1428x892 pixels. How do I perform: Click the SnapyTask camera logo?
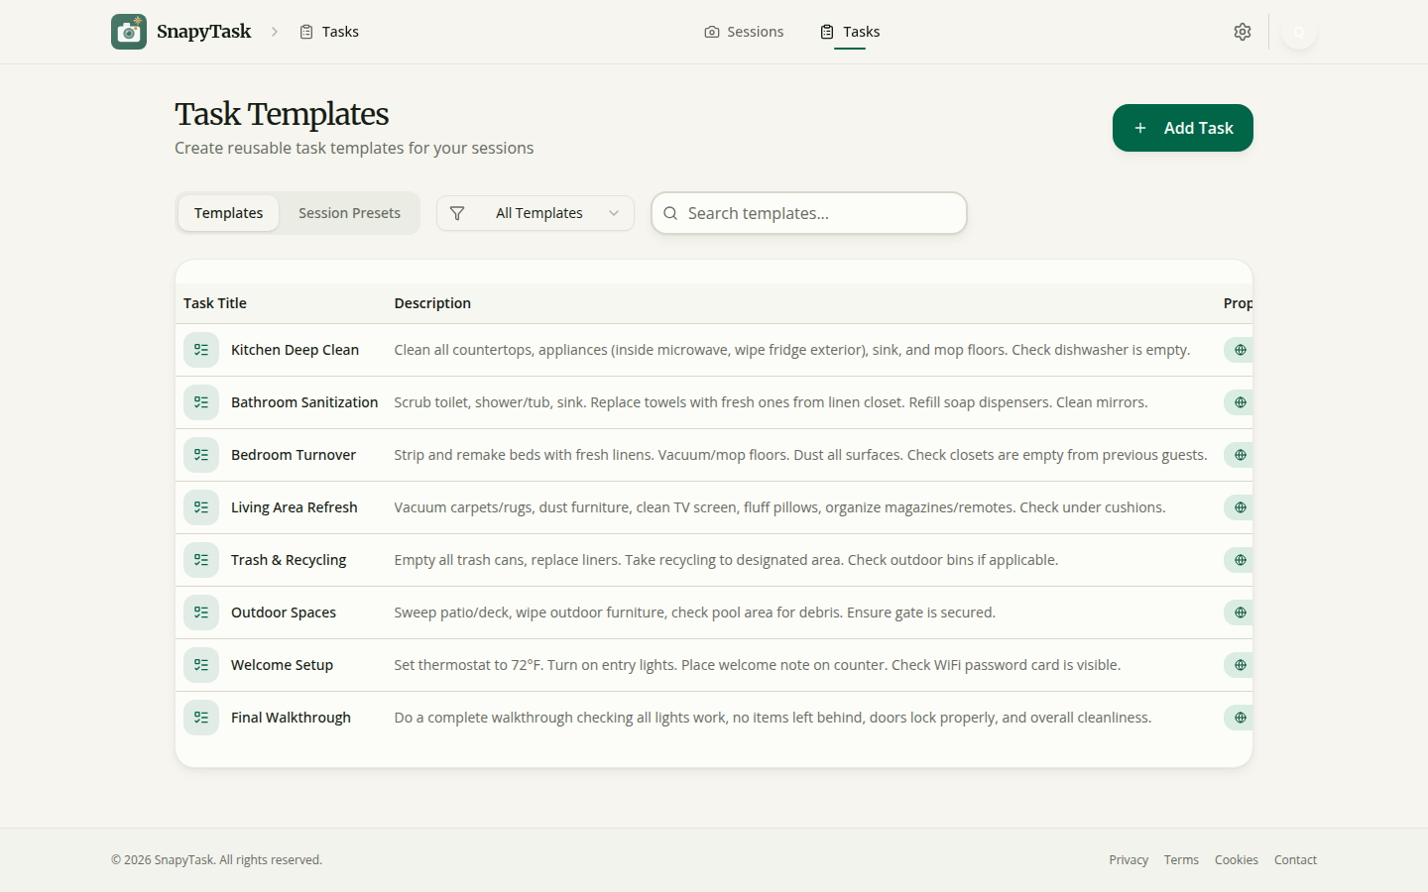tap(129, 31)
